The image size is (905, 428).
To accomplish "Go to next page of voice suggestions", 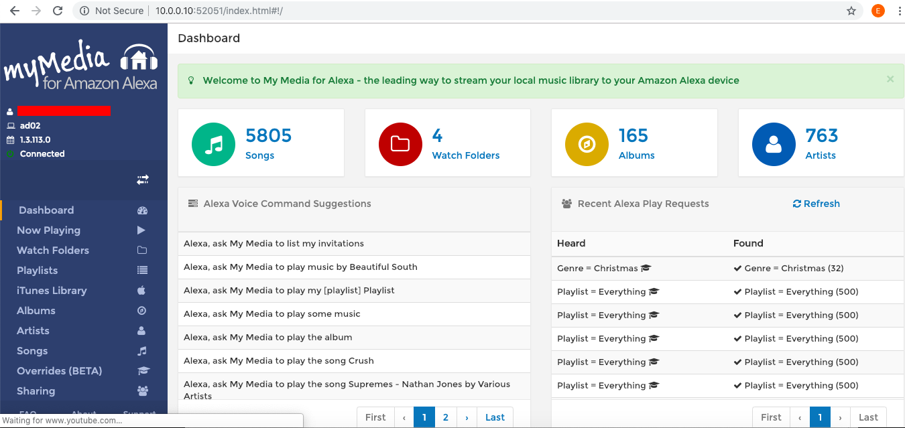I will click(x=467, y=417).
